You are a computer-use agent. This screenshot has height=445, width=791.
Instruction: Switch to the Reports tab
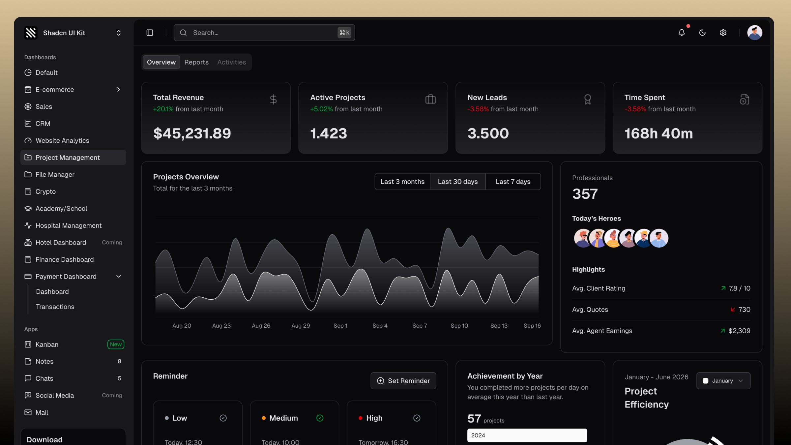[x=196, y=62]
